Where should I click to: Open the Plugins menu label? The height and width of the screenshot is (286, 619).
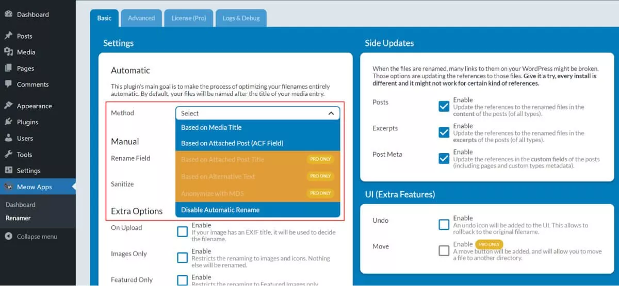point(27,122)
